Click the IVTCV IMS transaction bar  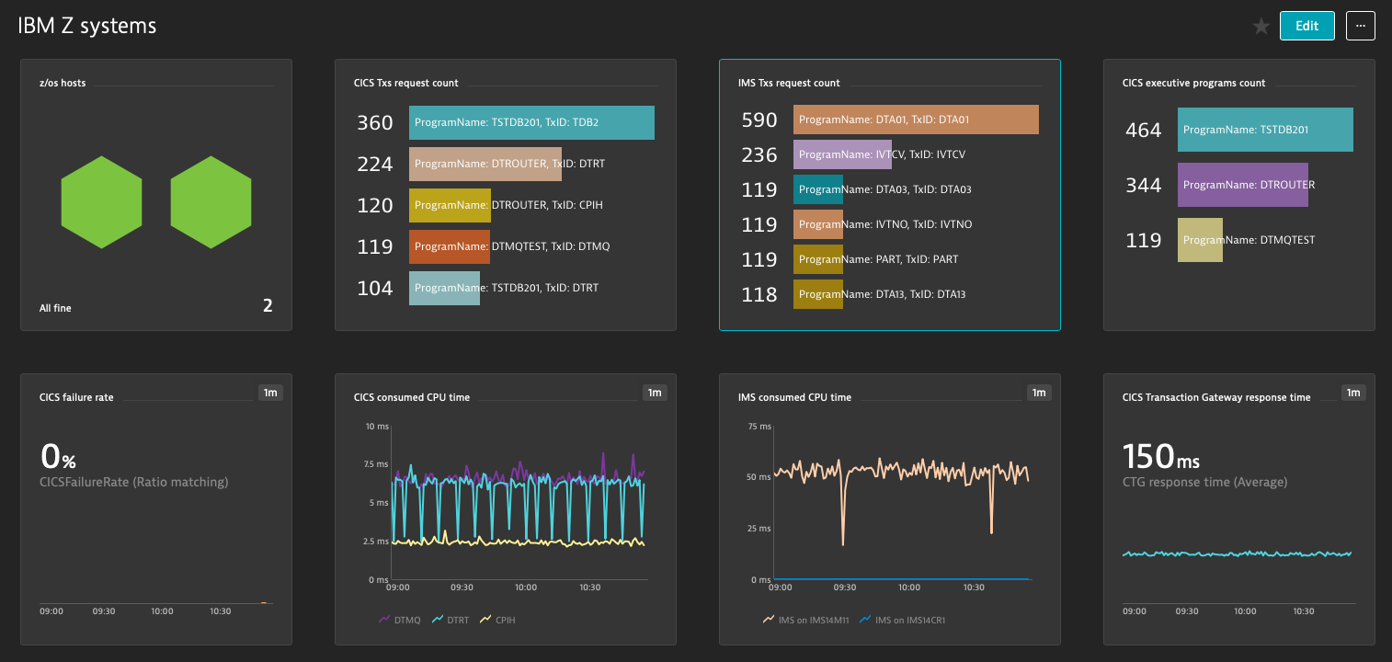842,154
